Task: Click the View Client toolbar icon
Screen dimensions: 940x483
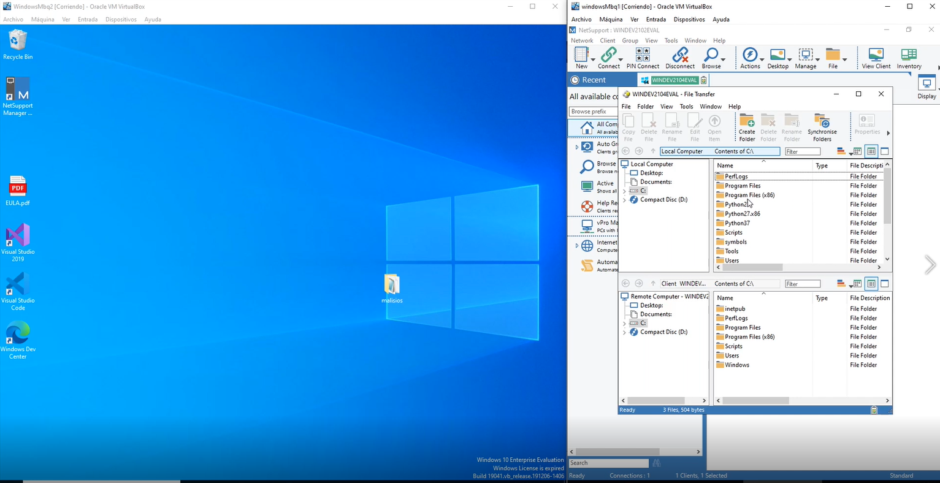Action: click(876, 58)
